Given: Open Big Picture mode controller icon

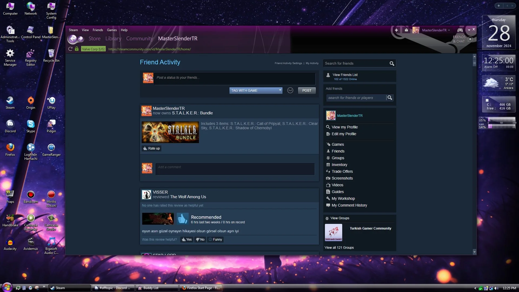Looking at the screenshot, I should tap(460, 30).
